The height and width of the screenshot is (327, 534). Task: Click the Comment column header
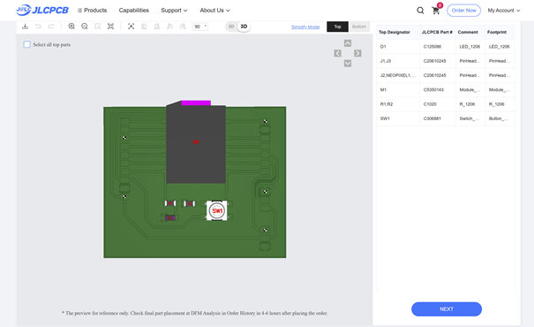(x=468, y=32)
